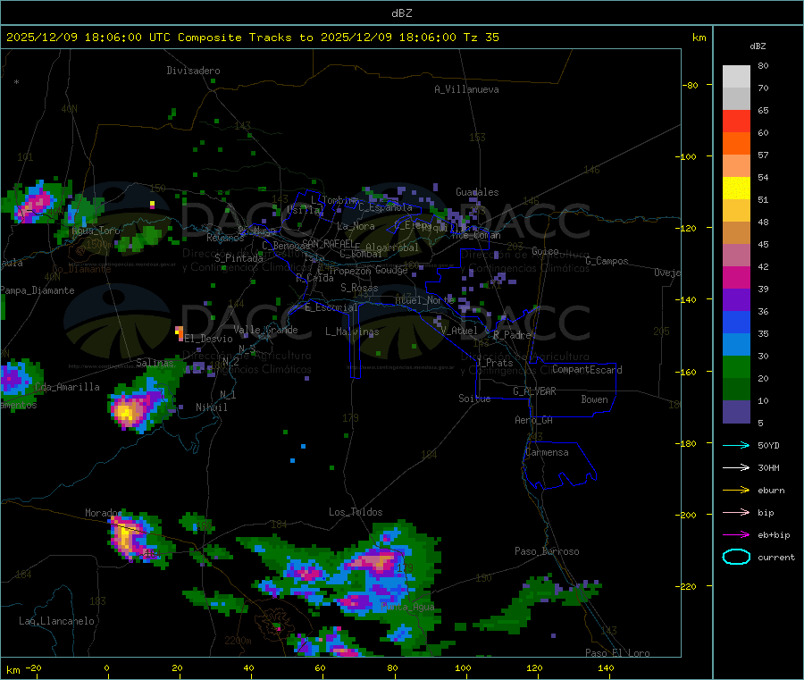Image resolution: width=804 pixels, height=680 pixels.
Task: Click the 'Salinas' map label
Action: pos(155,363)
